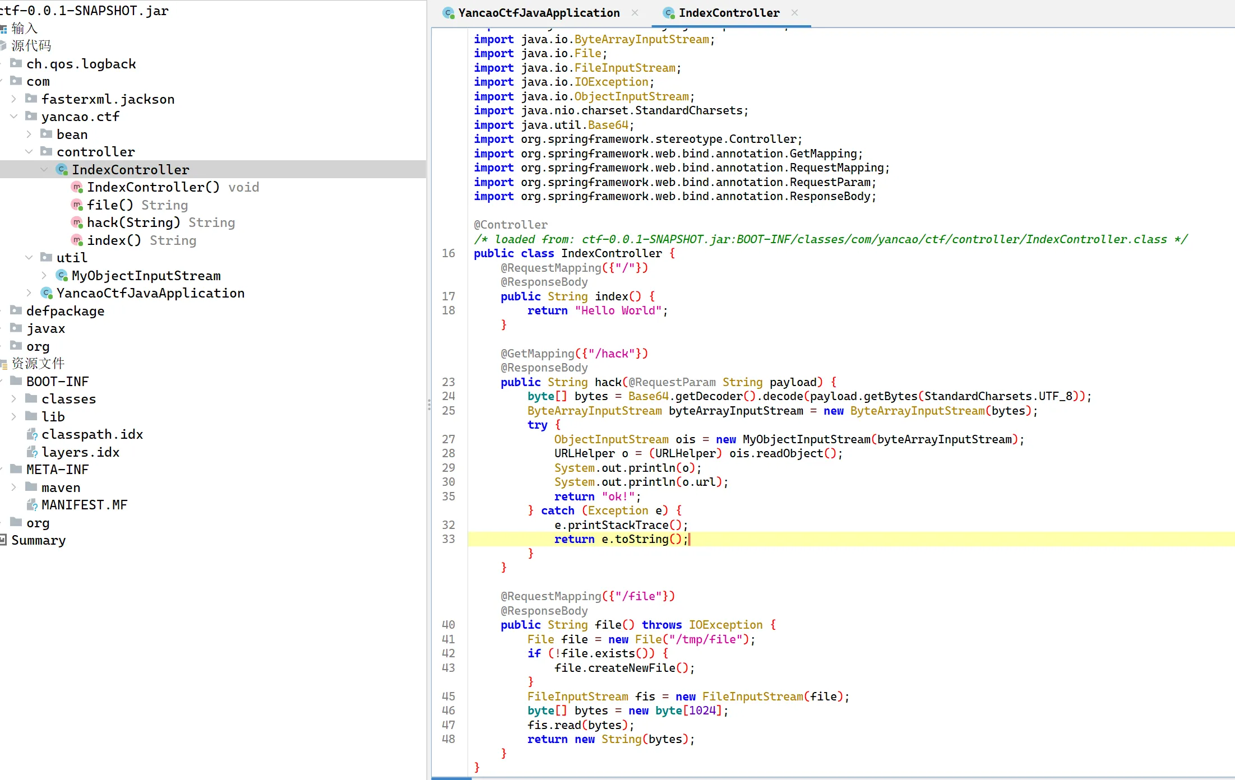The image size is (1235, 780).
Task: Expand the lib folder under BOOT-INF
Action: 13,416
